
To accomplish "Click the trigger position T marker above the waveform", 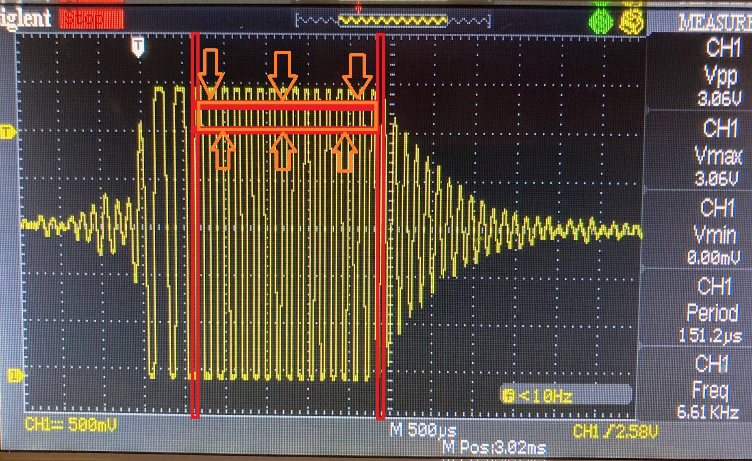I will (x=139, y=47).
